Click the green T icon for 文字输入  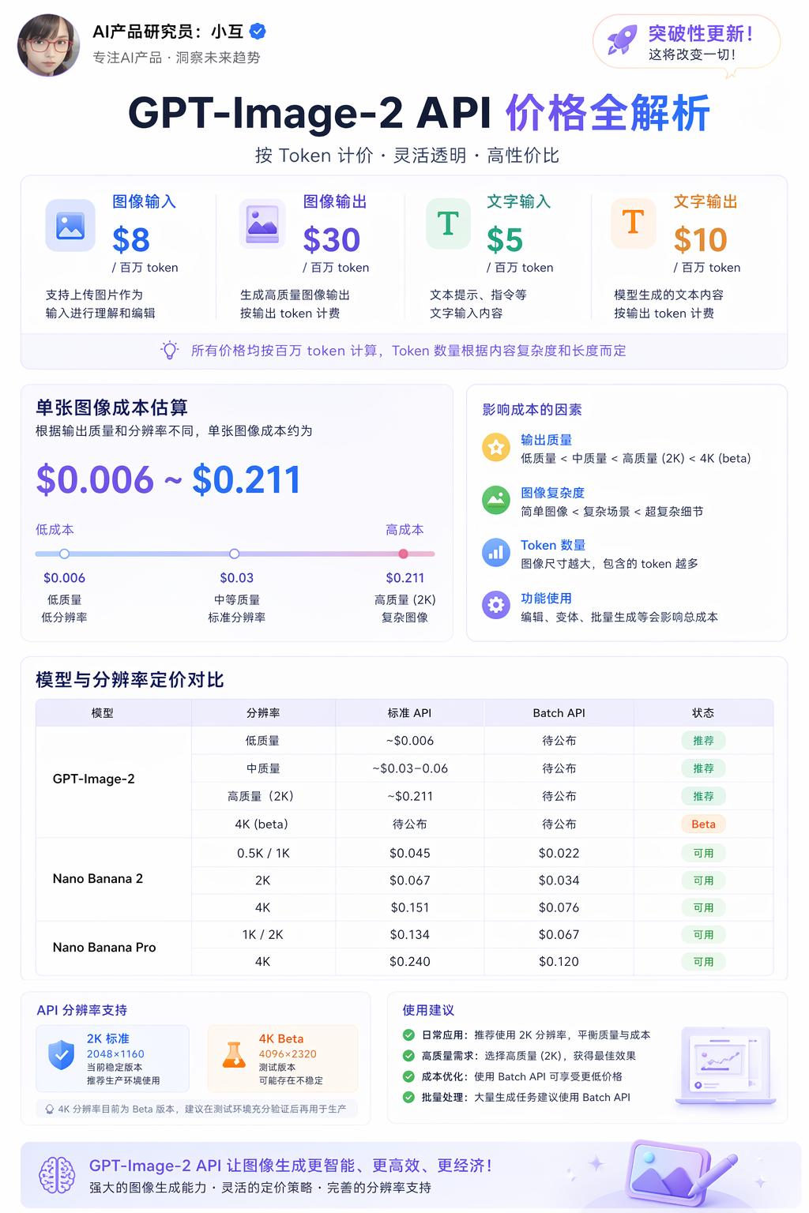pos(448,224)
